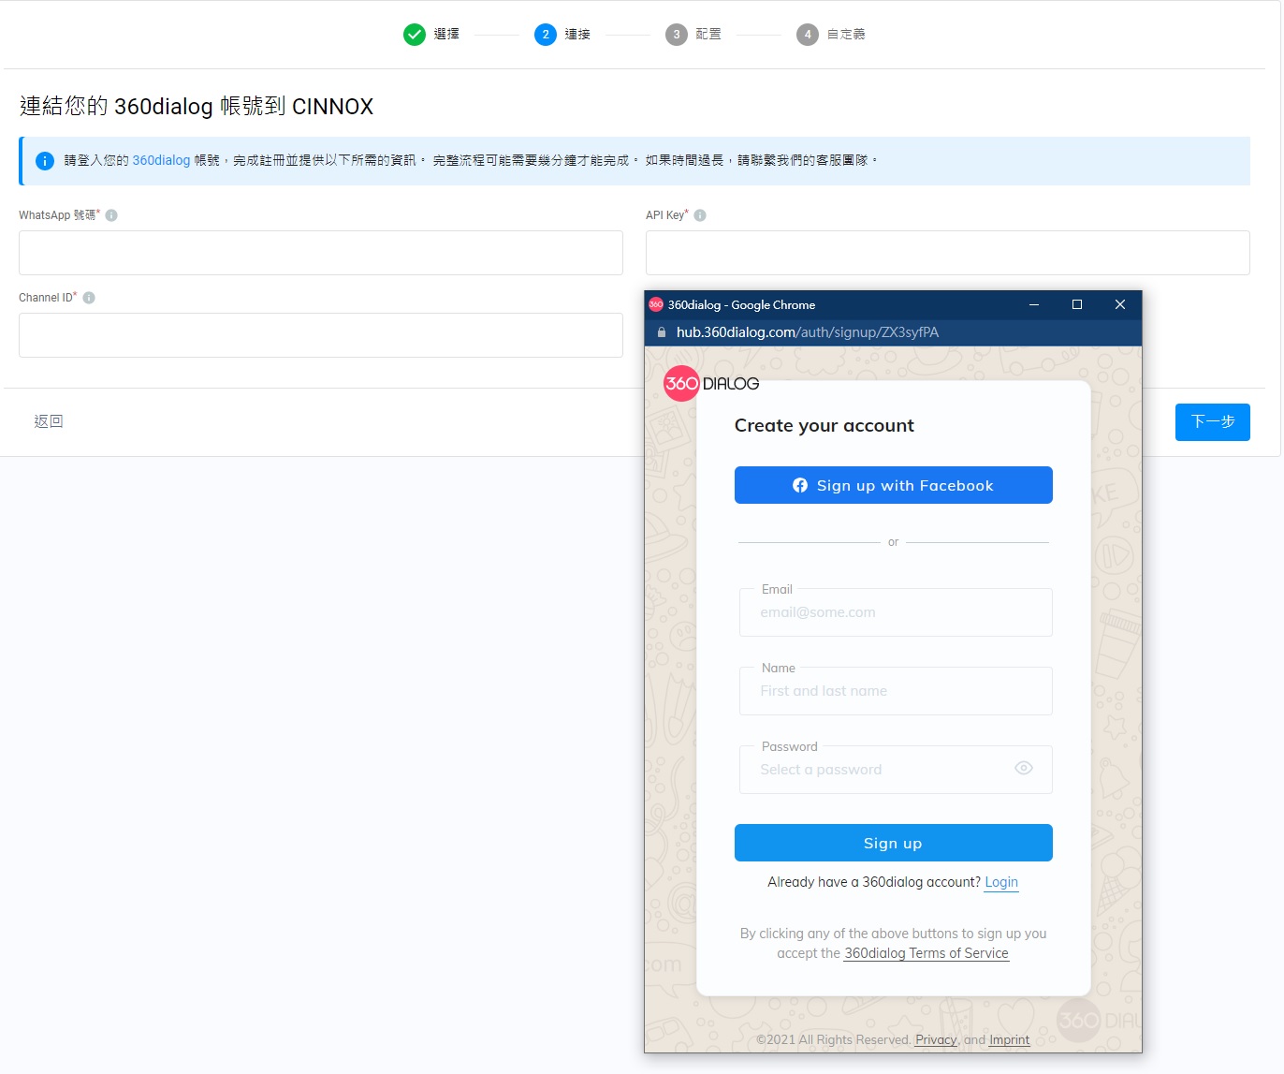Click the 下一步 next button
1284x1074 pixels.
point(1213,422)
